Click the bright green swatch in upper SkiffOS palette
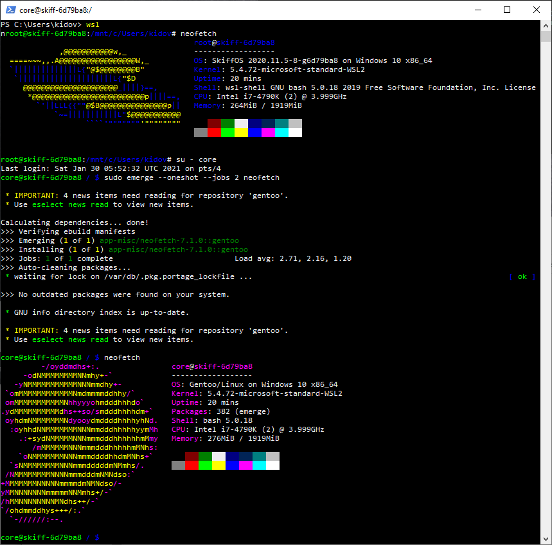Image resolution: width=552 pixels, height=545 pixels. pyautogui.click(x=227, y=132)
